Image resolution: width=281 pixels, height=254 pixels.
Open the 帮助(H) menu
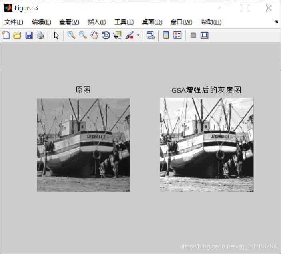(x=211, y=22)
